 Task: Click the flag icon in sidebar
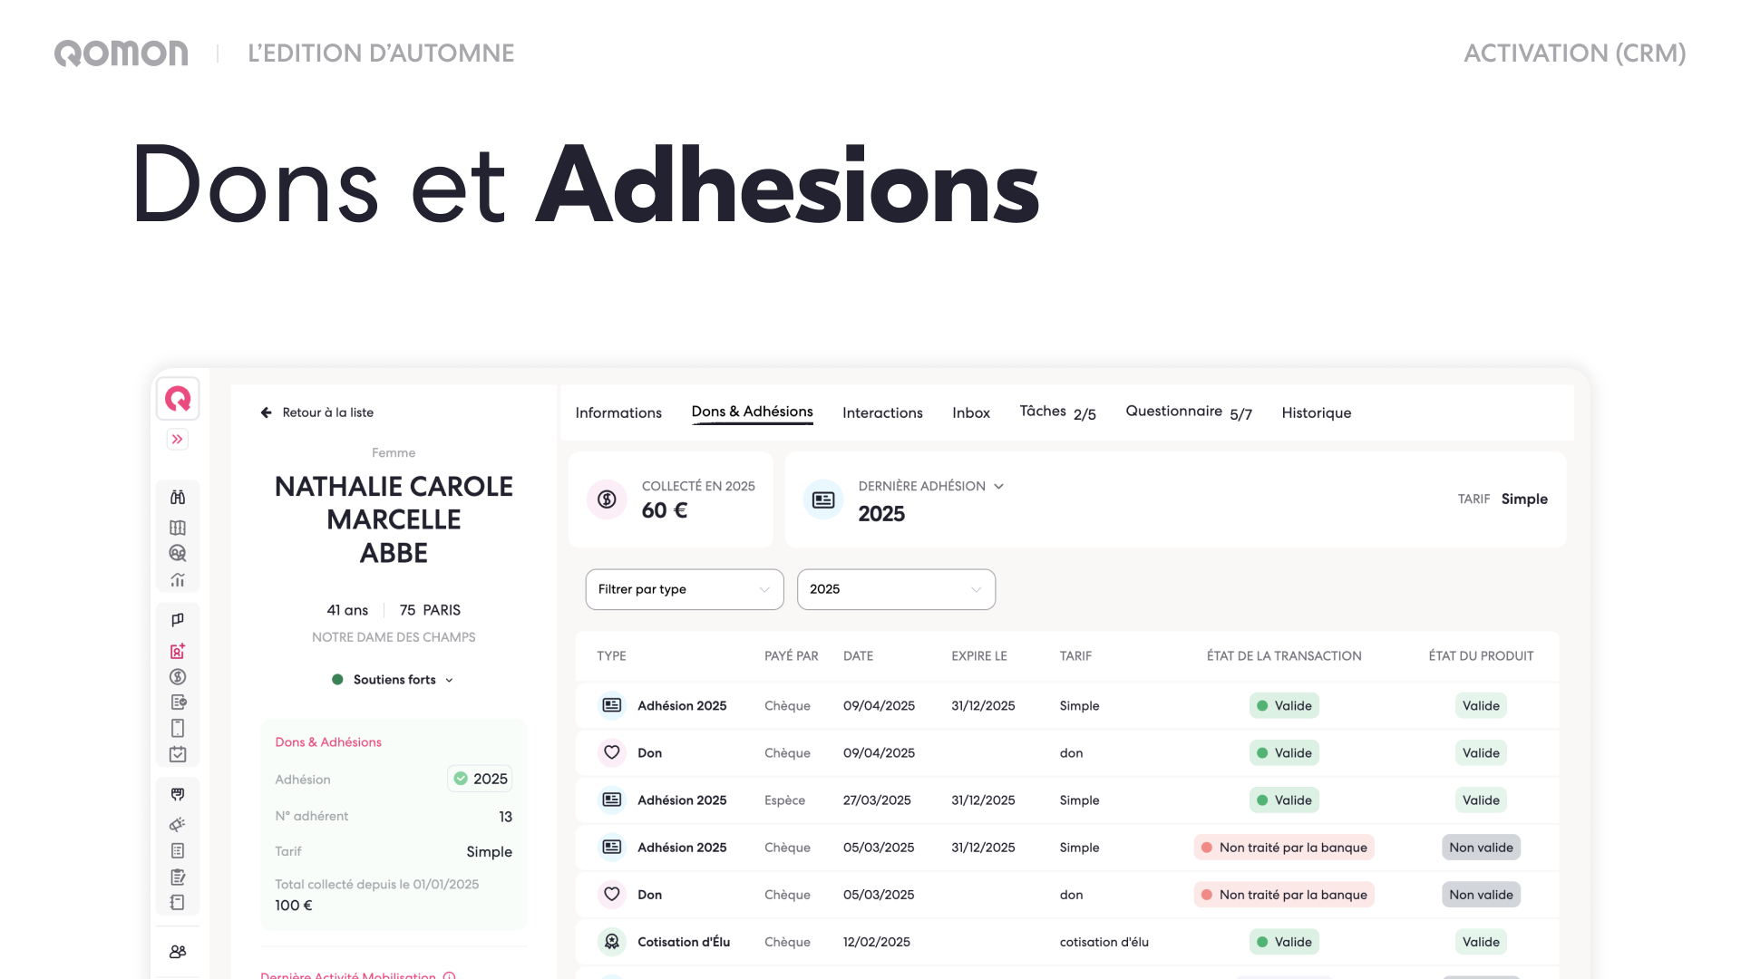pos(178,620)
